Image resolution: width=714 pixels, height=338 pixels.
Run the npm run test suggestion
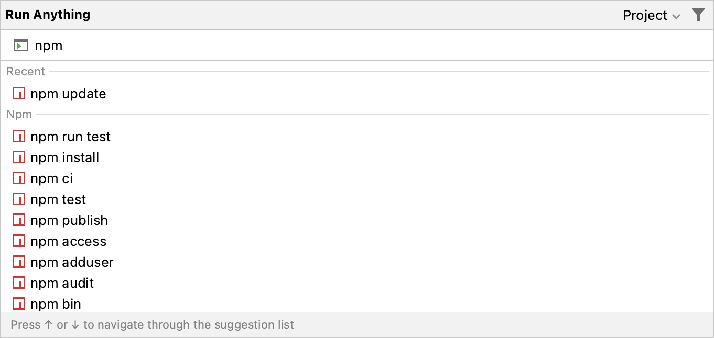coord(71,137)
